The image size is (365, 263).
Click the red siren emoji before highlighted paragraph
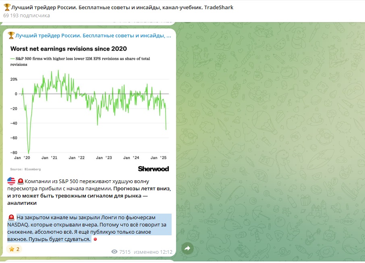(x=11, y=218)
